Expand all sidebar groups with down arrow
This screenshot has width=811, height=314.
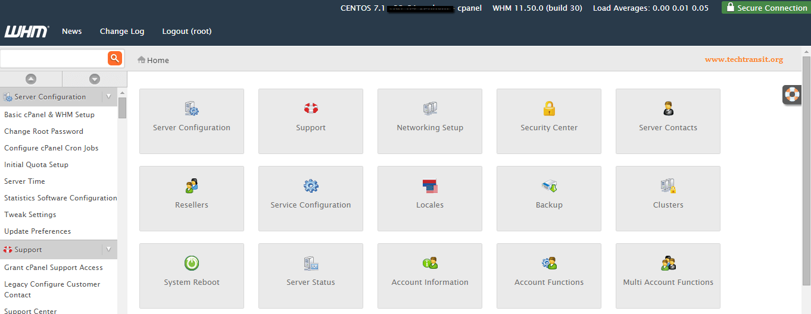pos(95,78)
